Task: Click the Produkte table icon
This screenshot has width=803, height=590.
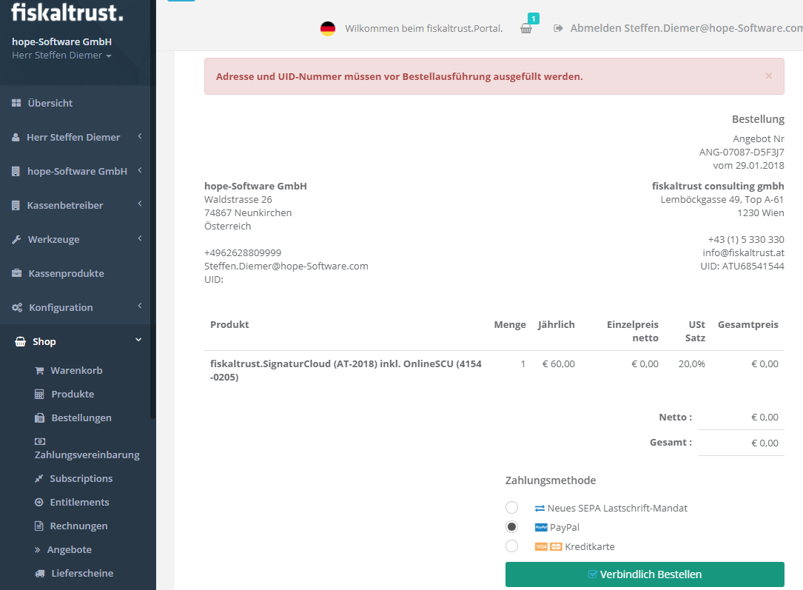Action: click(39, 395)
